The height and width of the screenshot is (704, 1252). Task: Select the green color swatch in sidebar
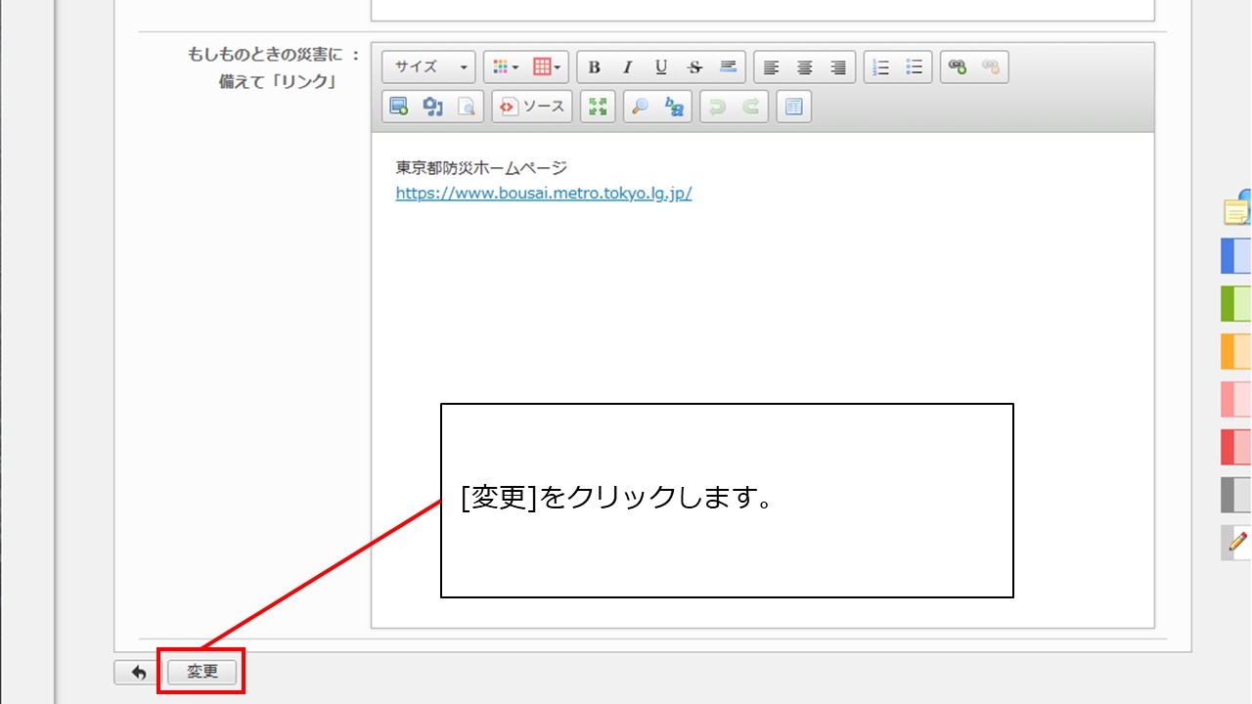(1235, 304)
